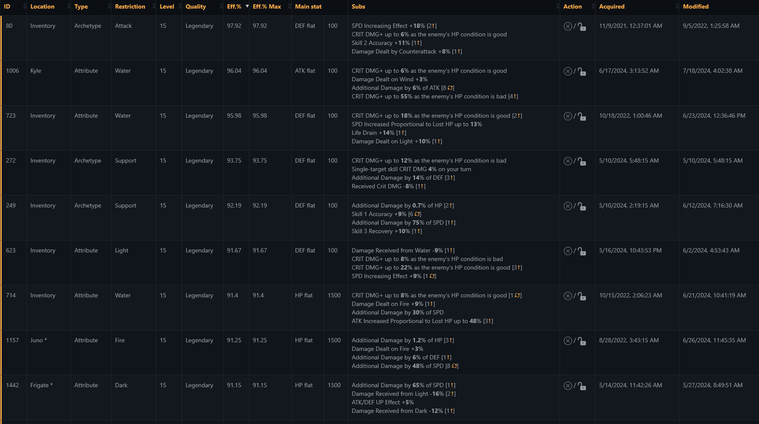Click acquired date 11/9/2021, 12:37:01 AM
The height and width of the screenshot is (424, 759).
click(x=631, y=26)
